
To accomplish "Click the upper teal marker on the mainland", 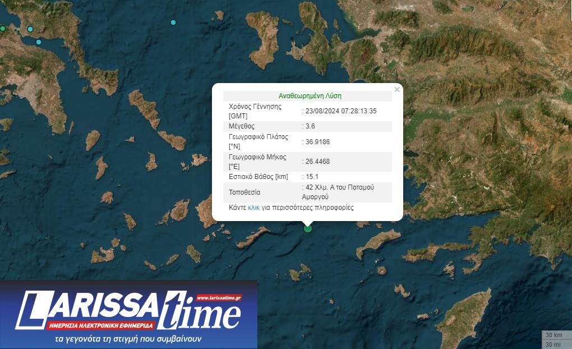I will pos(30,29).
